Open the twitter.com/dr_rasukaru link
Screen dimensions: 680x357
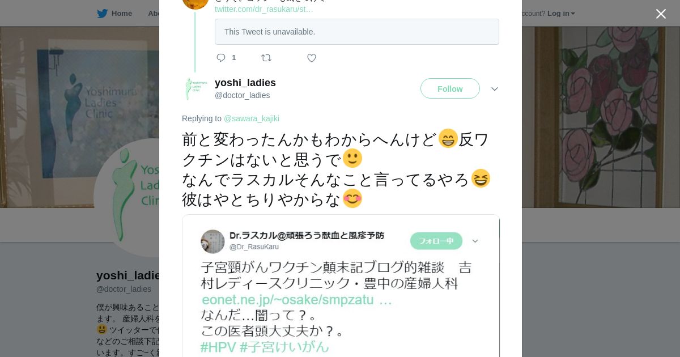(263, 9)
